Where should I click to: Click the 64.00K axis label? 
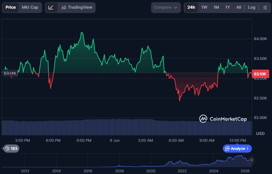pos(260,39)
